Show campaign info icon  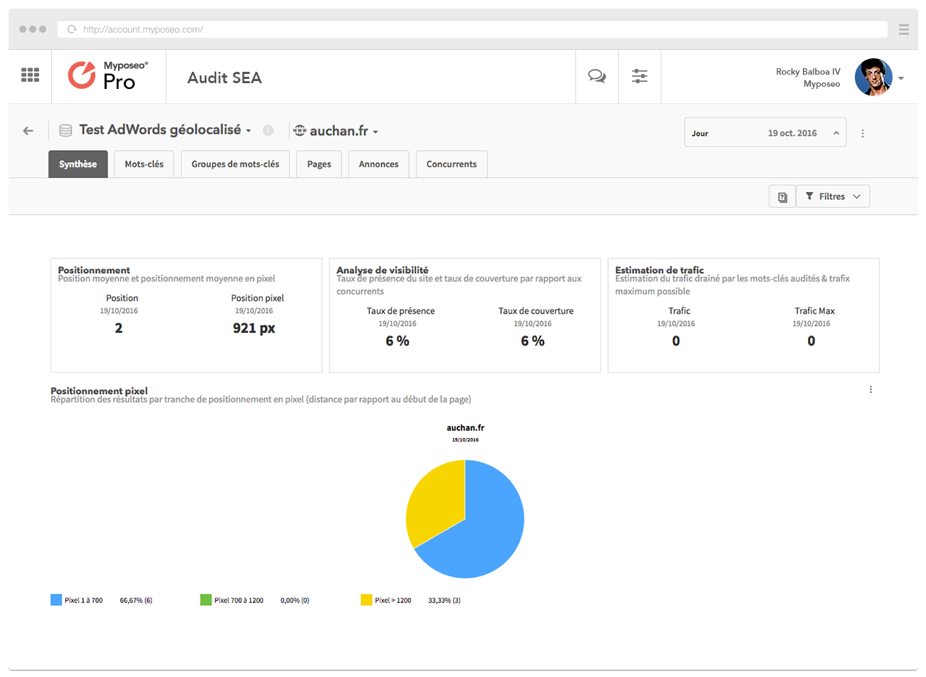(x=268, y=131)
